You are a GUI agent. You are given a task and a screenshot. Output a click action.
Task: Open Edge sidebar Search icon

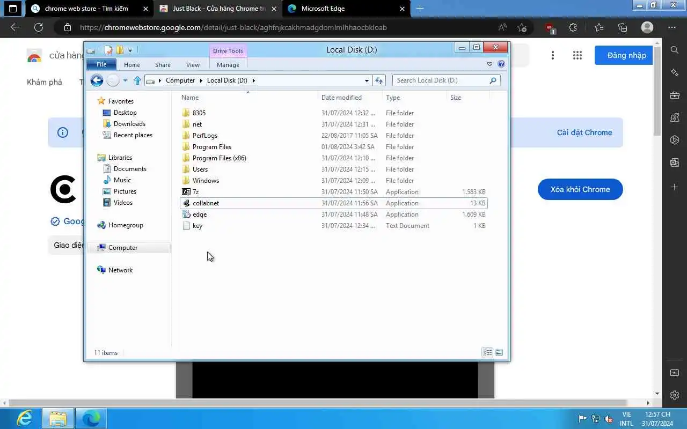[675, 50]
